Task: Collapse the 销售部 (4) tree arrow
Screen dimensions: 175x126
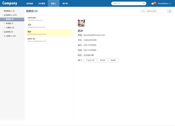Action: (4, 19)
